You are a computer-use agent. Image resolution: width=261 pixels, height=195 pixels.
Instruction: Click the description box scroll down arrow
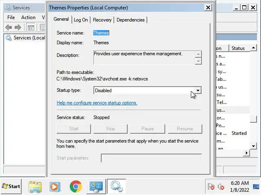point(198,61)
